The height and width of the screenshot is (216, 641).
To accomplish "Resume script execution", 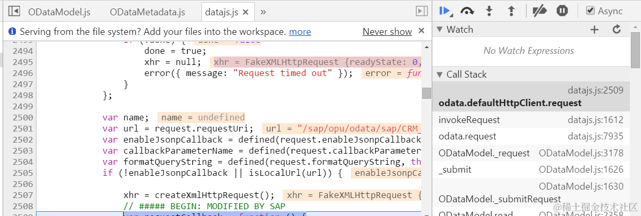I will [444, 11].
